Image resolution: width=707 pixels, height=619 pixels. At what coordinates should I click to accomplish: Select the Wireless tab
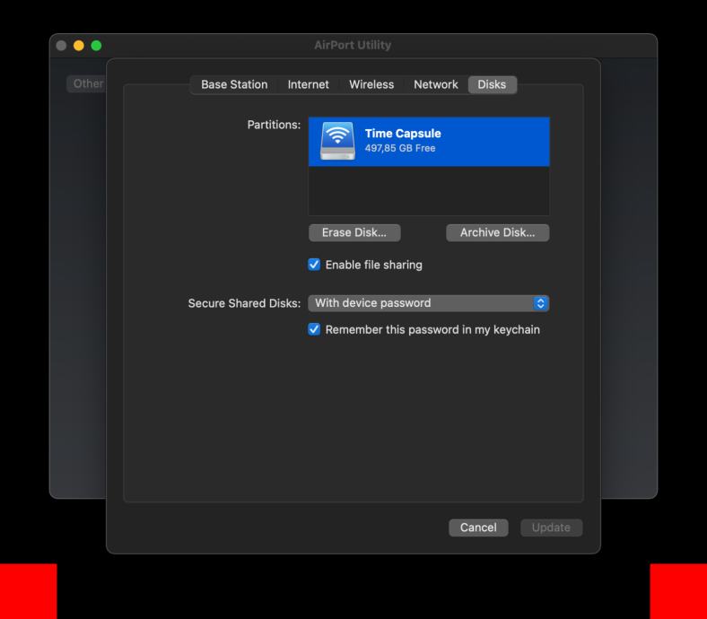[371, 84]
